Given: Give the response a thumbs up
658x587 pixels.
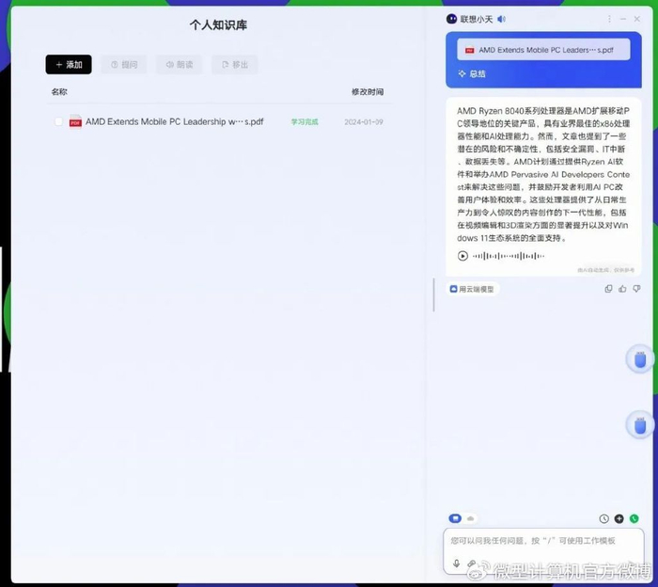Looking at the screenshot, I should (622, 289).
